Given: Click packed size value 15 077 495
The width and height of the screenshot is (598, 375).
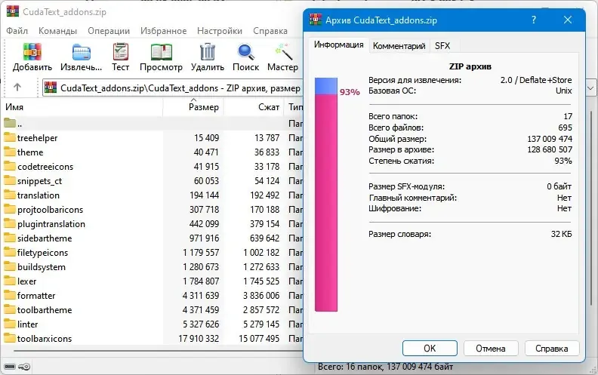Looking at the screenshot, I should click(x=259, y=339).
